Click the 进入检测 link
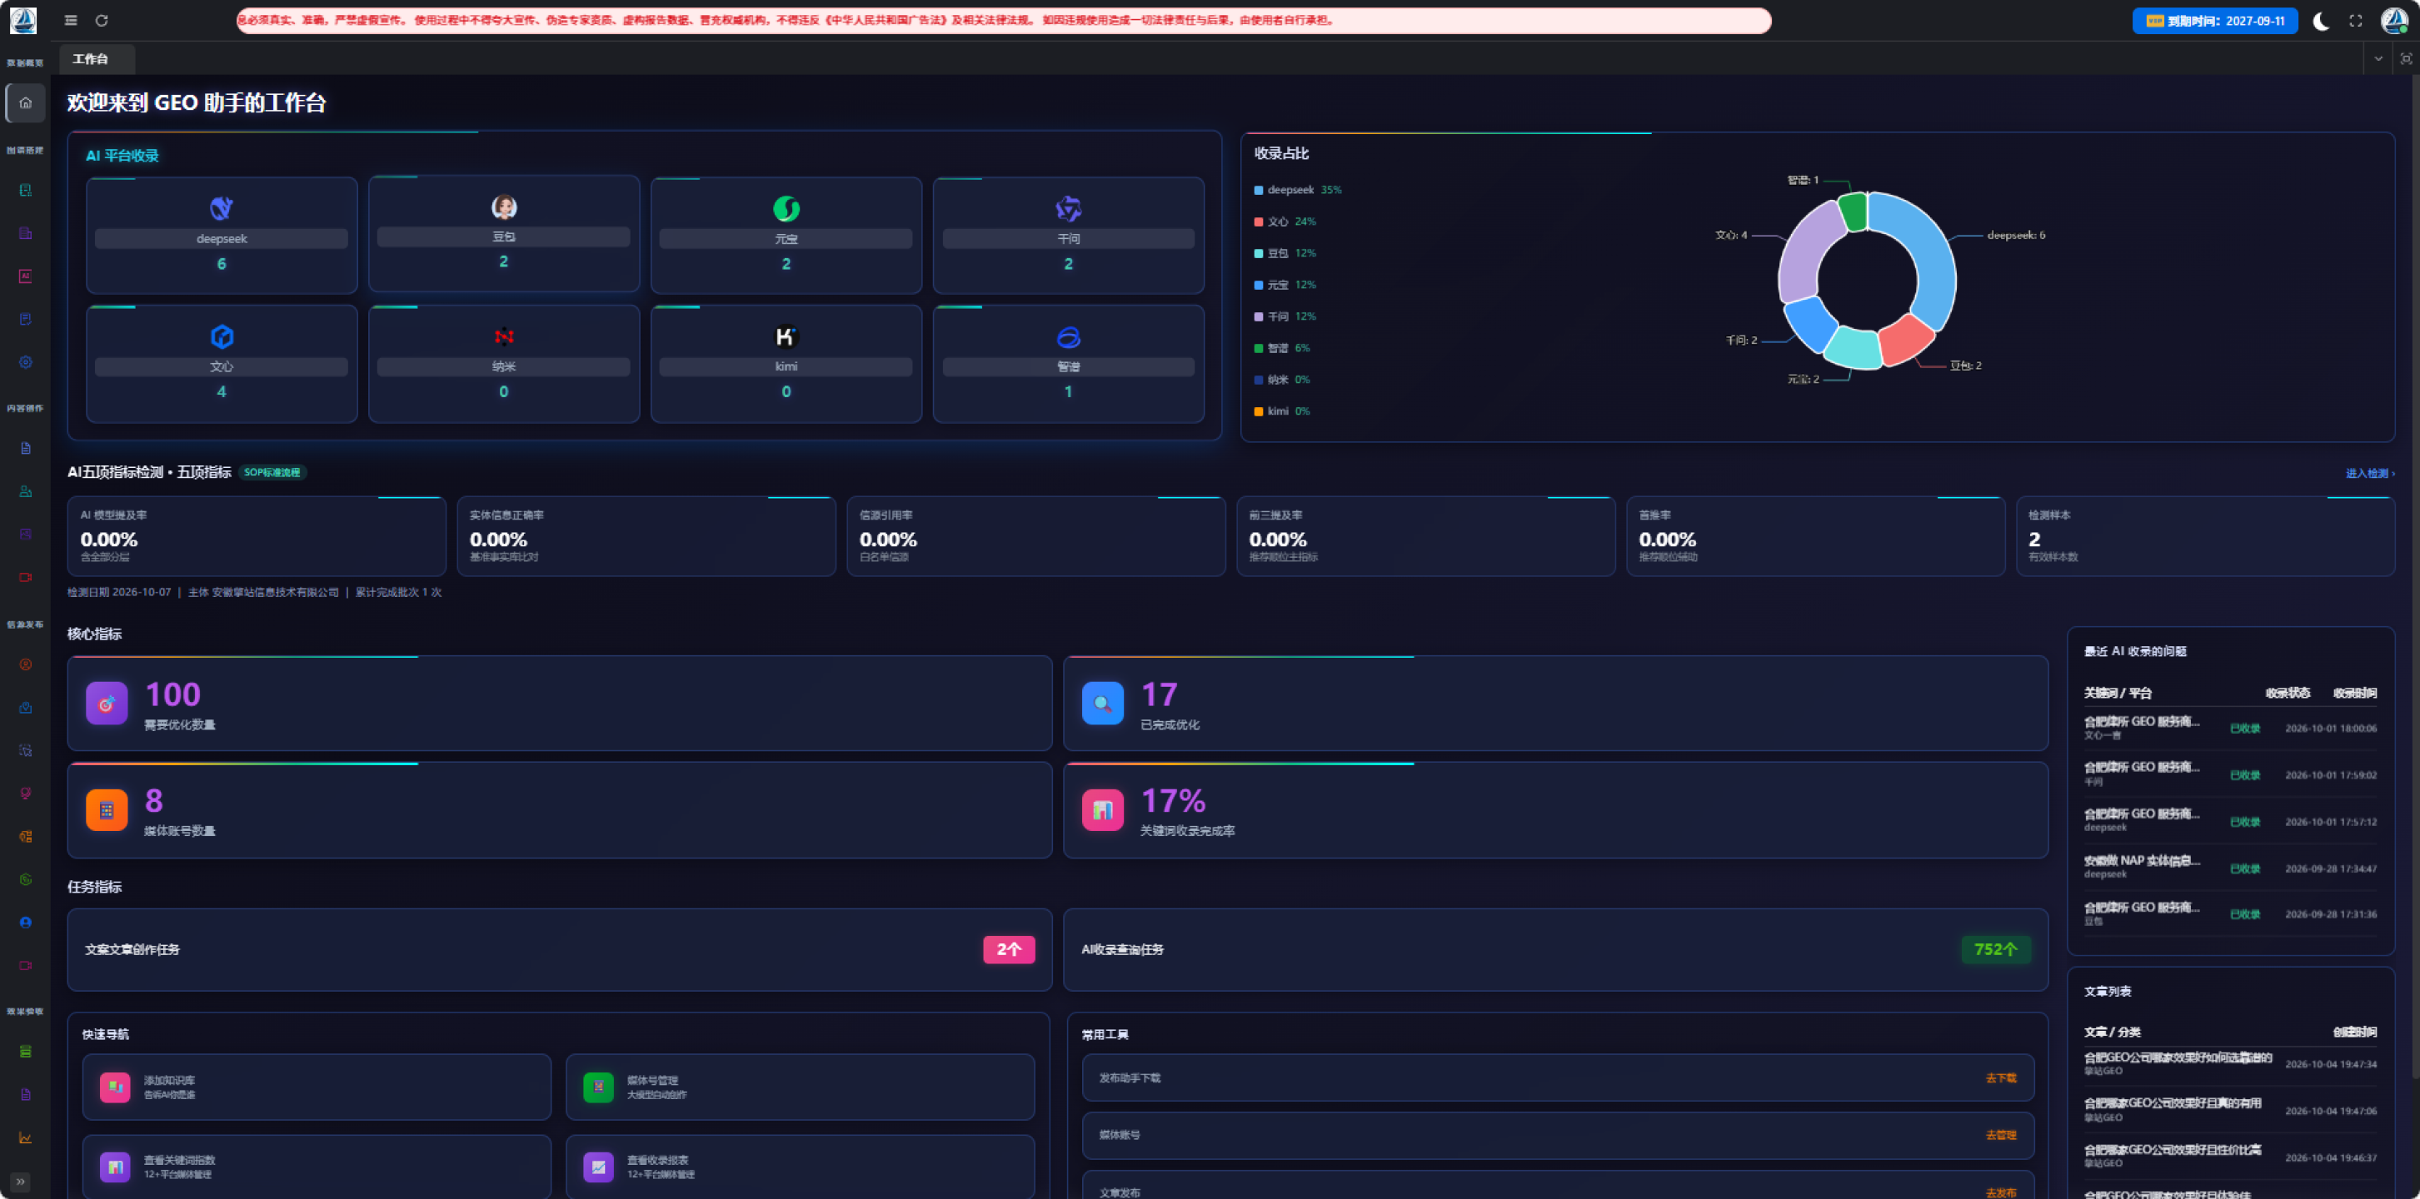 2369,473
